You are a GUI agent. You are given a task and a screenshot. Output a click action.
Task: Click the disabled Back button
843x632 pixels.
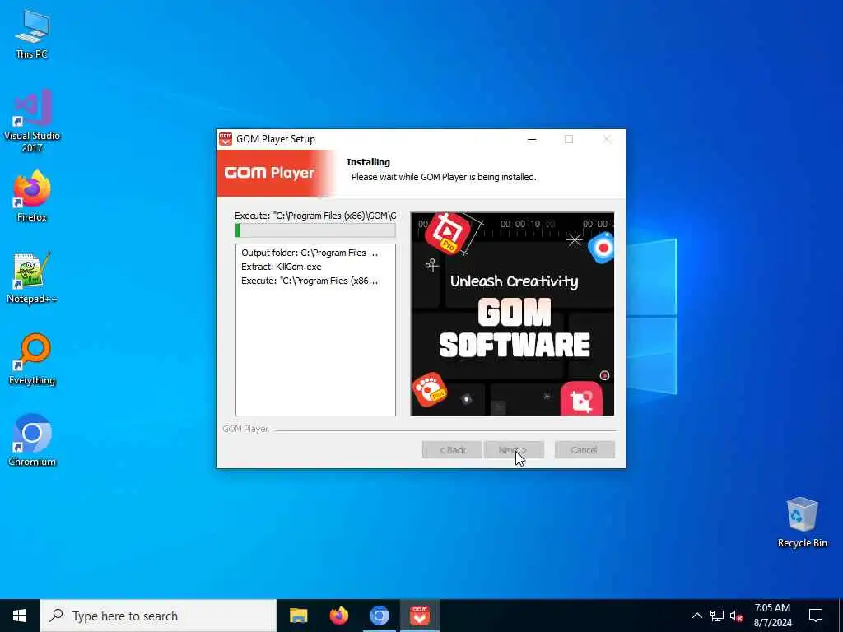pos(452,450)
